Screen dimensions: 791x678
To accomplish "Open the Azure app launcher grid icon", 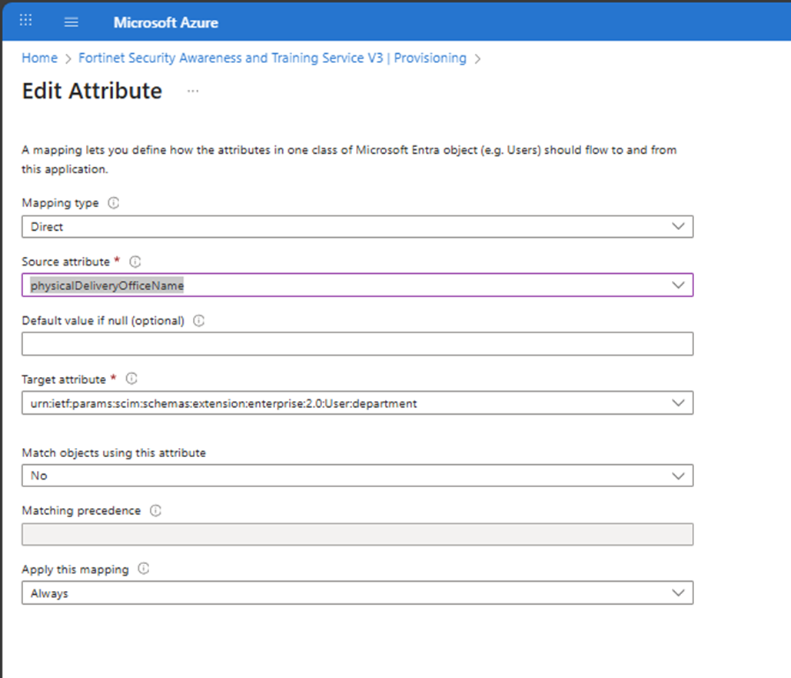I will [x=25, y=21].
